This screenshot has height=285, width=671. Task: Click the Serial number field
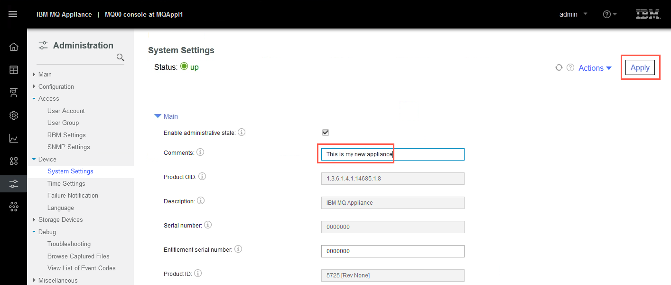(x=393, y=227)
